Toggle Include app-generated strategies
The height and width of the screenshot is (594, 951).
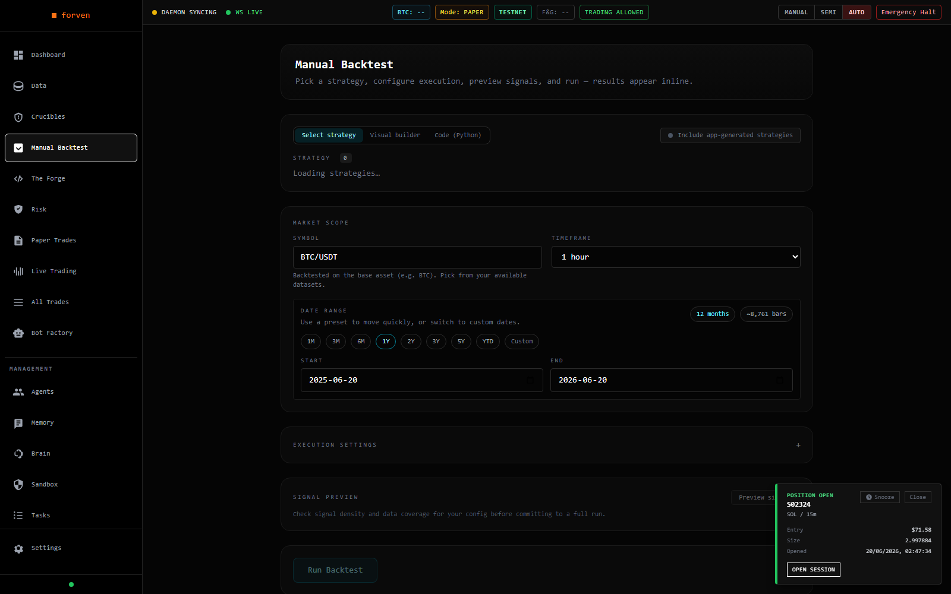tap(730, 135)
